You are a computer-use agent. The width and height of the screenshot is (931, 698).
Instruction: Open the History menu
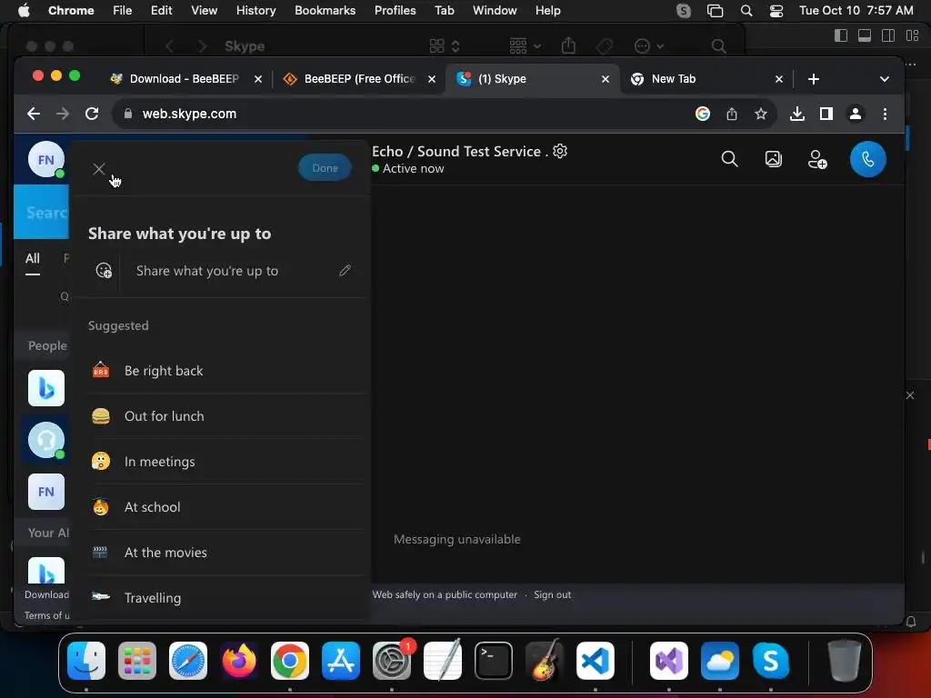click(x=255, y=10)
